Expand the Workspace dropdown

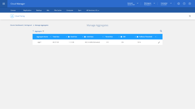point(154,3)
